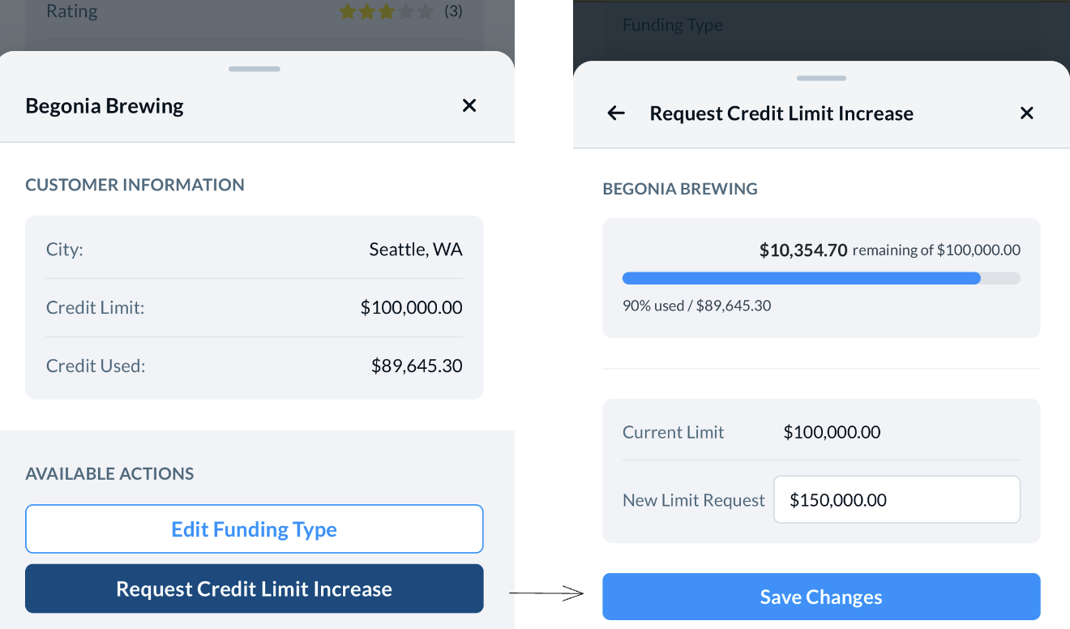Close the Request Credit Limit Increase sheet
Screen dimensions: 1070x629
click(x=1026, y=113)
